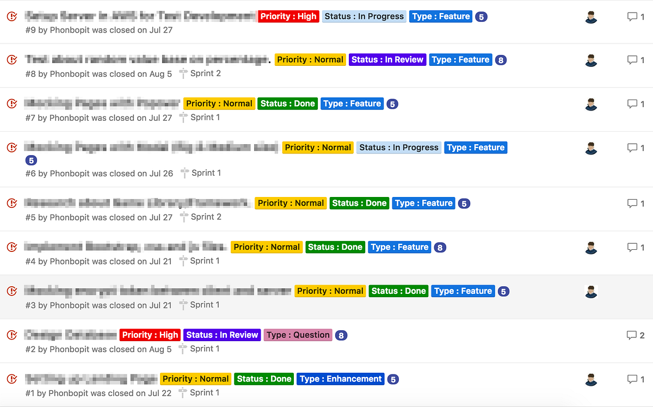Open the Sprint 1 milestone link on issue #7
Image resolution: width=653 pixels, height=407 pixels.
205,117
